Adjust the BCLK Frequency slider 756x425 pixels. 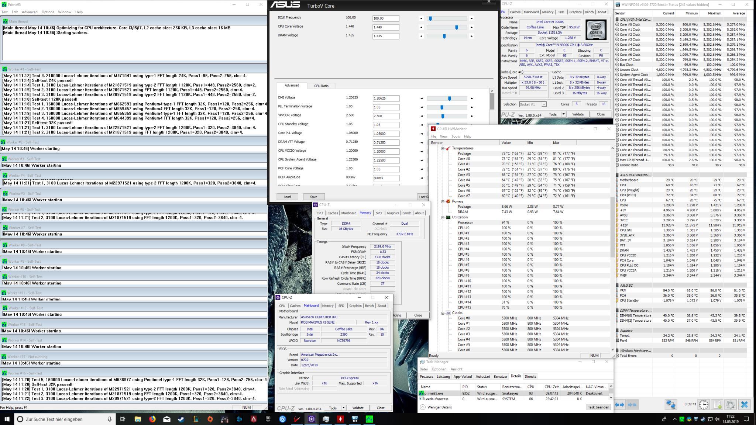pyautogui.click(x=447, y=18)
